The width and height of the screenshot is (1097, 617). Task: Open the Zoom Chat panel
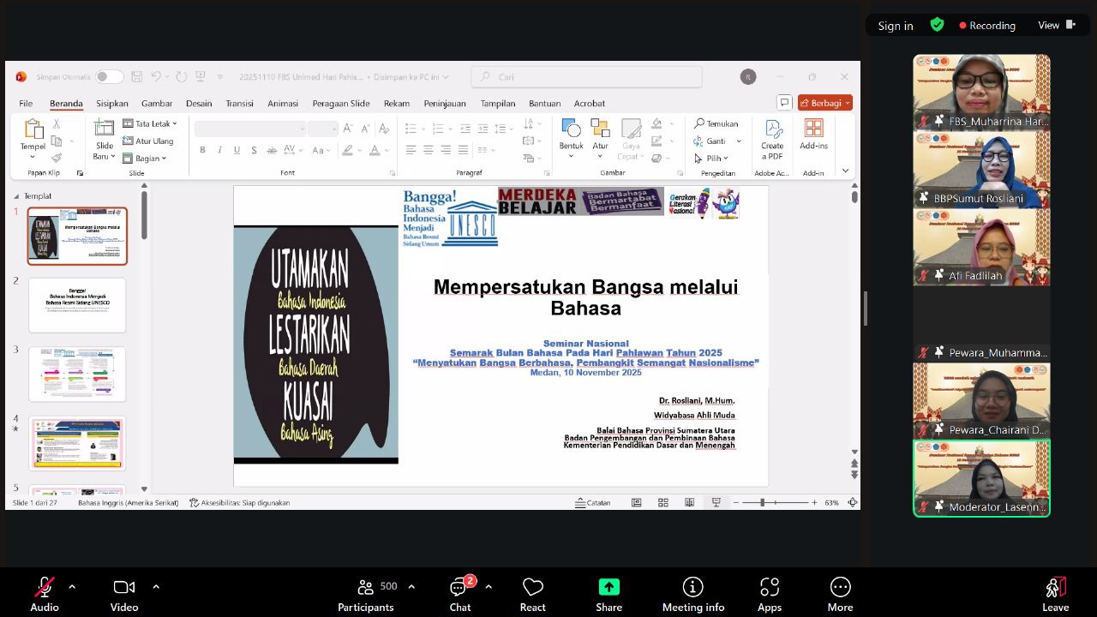click(459, 587)
